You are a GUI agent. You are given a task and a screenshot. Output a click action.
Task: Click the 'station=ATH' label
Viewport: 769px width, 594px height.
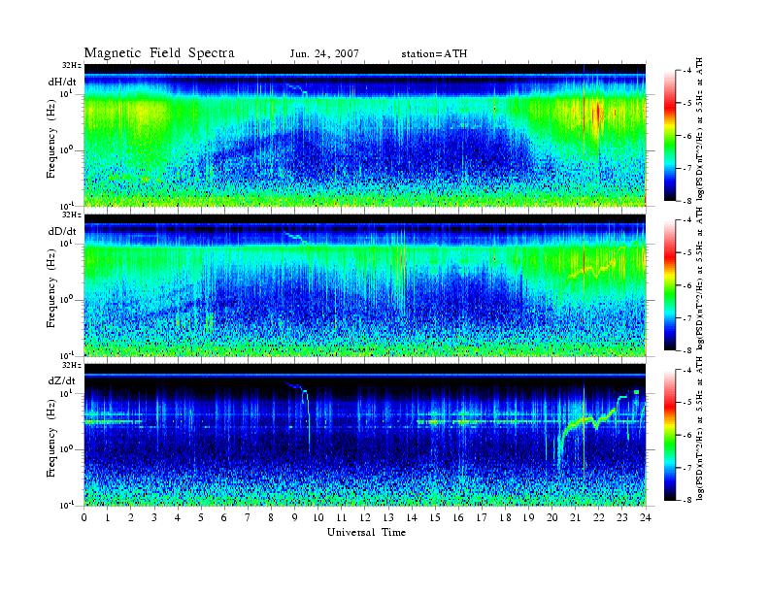pos(434,53)
